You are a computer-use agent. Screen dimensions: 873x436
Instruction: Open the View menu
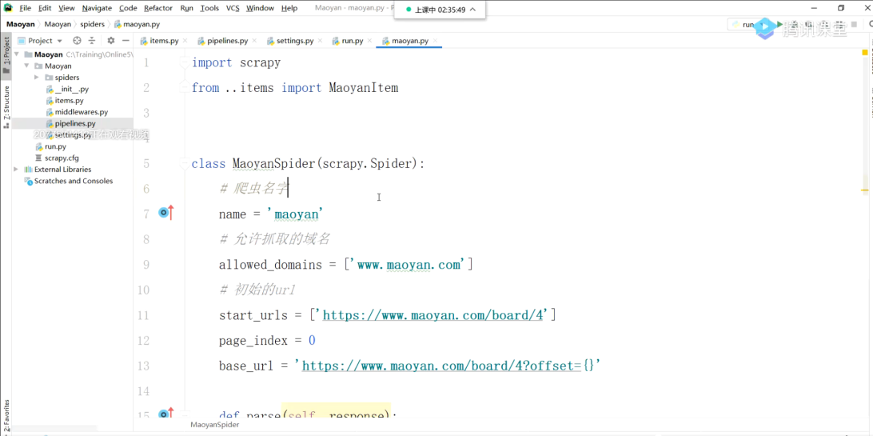pos(66,8)
